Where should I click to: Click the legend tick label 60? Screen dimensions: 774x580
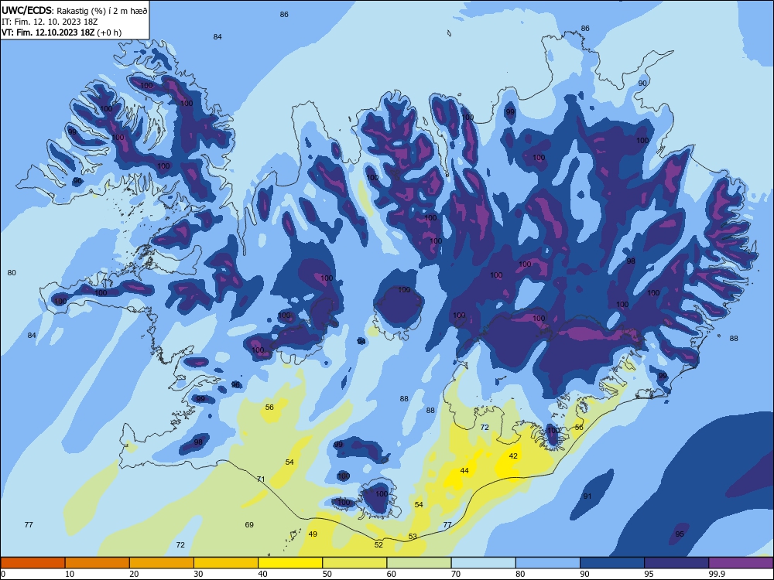[392, 574]
